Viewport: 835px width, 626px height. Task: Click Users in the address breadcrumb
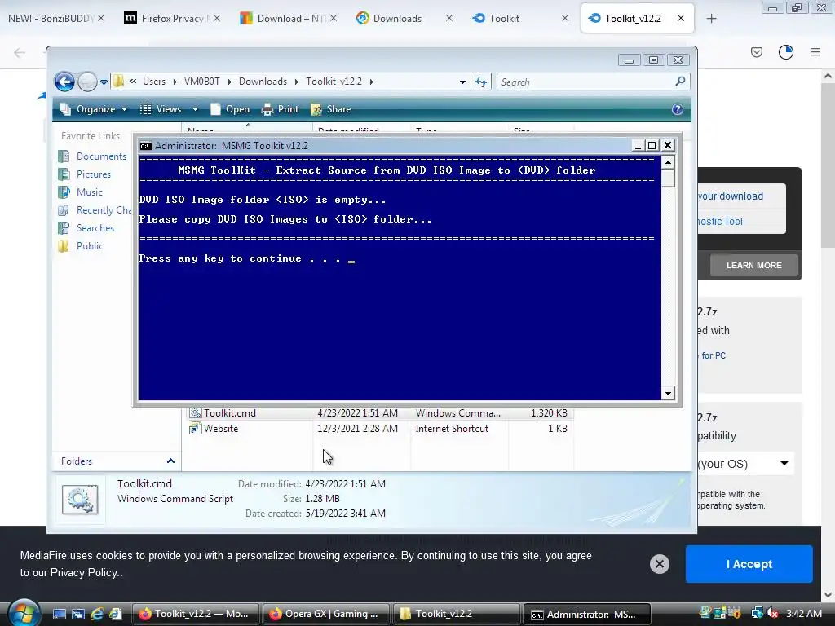[x=154, y=82]
